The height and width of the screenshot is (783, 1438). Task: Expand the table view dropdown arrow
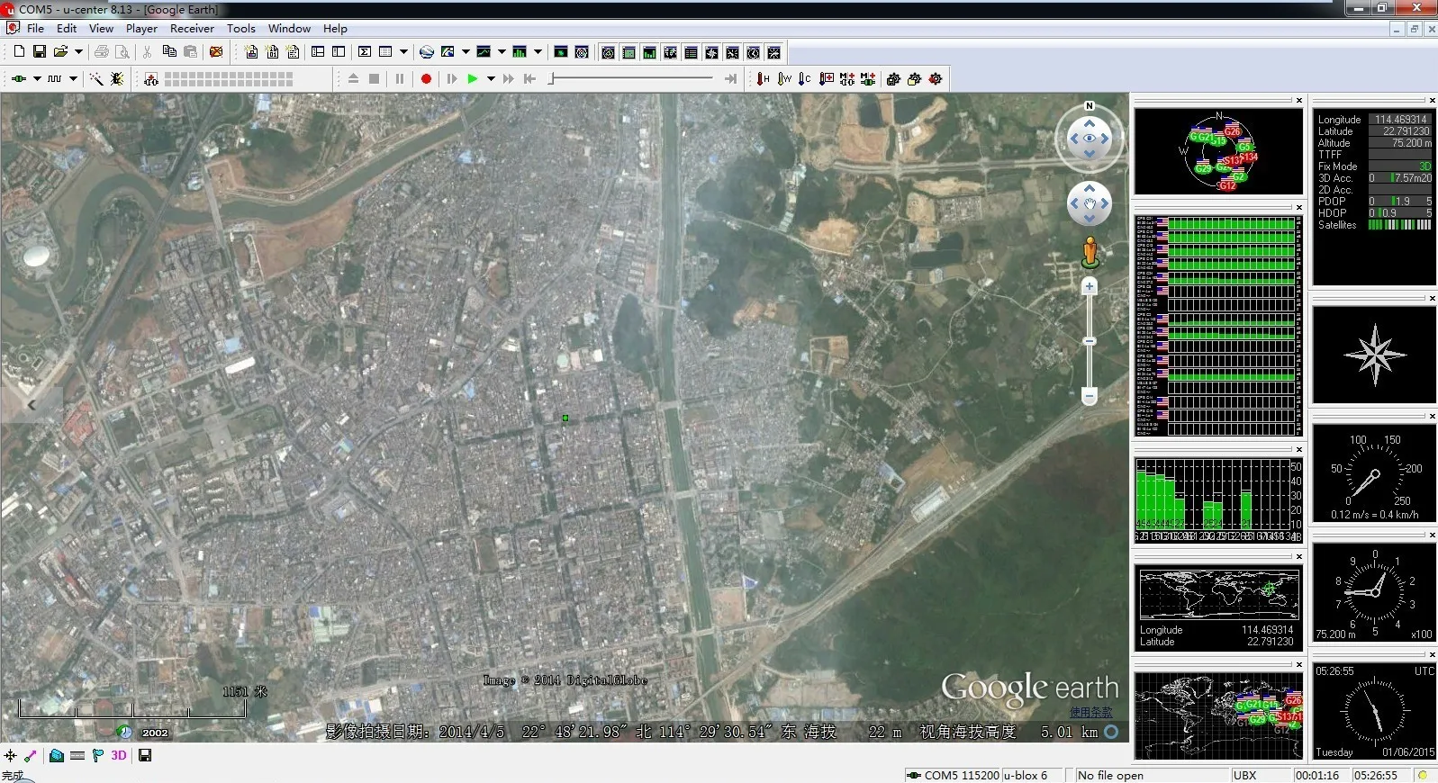coord(403,52)
